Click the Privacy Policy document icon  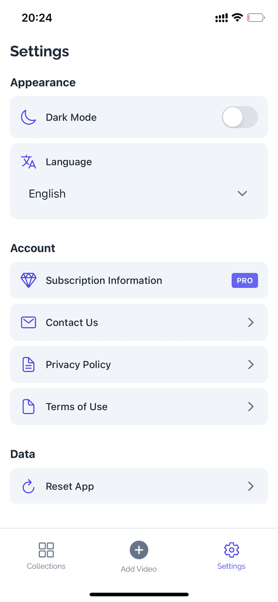29,365
